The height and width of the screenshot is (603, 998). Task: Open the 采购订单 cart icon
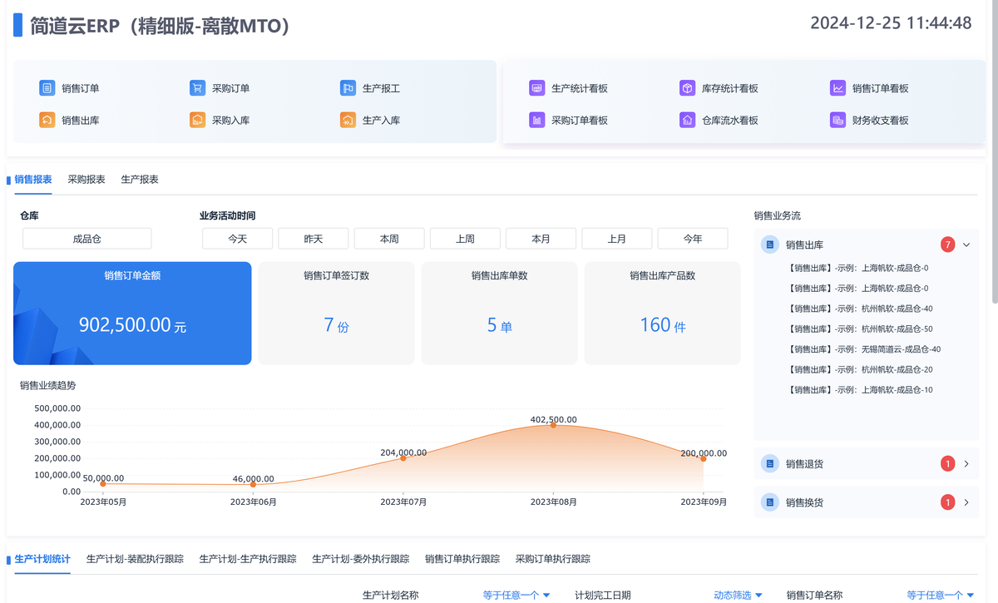[197, 88]
